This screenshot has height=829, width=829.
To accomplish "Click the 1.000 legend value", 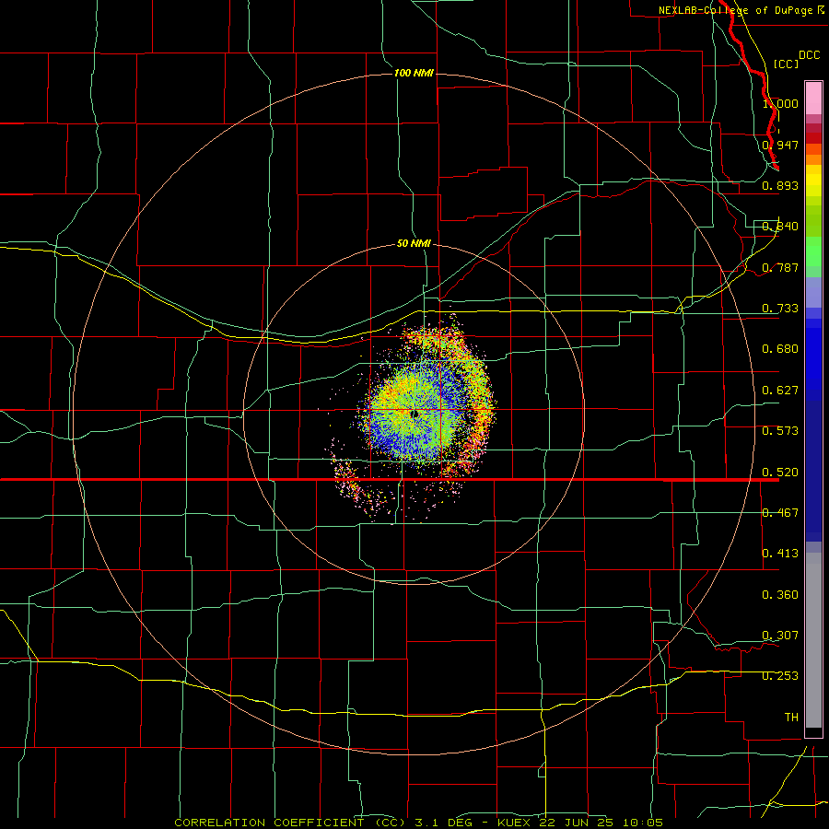I will (780, 103).
